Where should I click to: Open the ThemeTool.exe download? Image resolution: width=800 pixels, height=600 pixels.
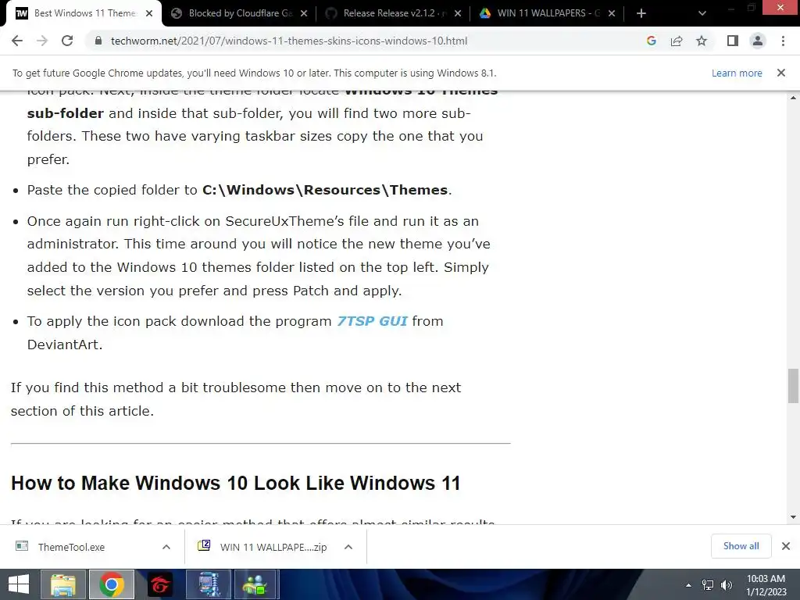(71, 547)
